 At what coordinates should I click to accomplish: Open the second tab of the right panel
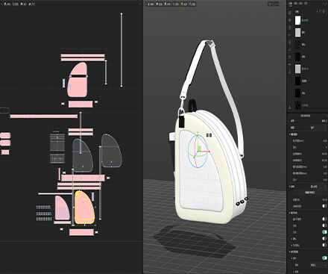click(296, 4)
